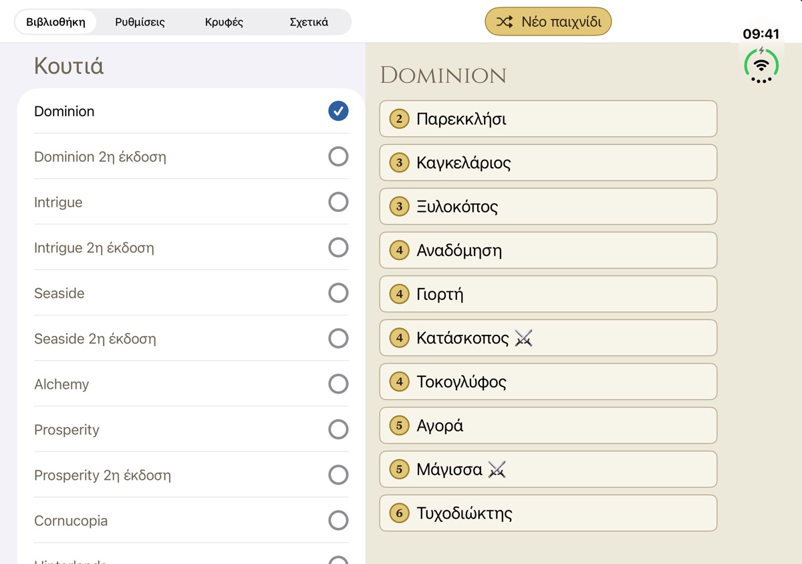The height and width of the screenshot is (564, 802).
Task: Tap the coin icon next to Ξυλοκόπος
Action: click(x=400, y=206)
